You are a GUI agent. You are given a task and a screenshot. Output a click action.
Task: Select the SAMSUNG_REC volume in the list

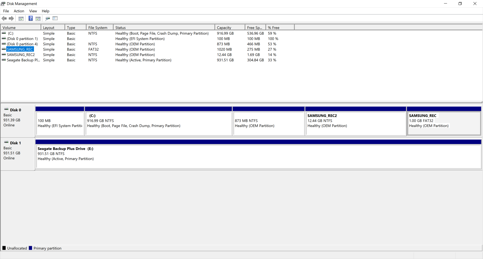click(20, 49)
